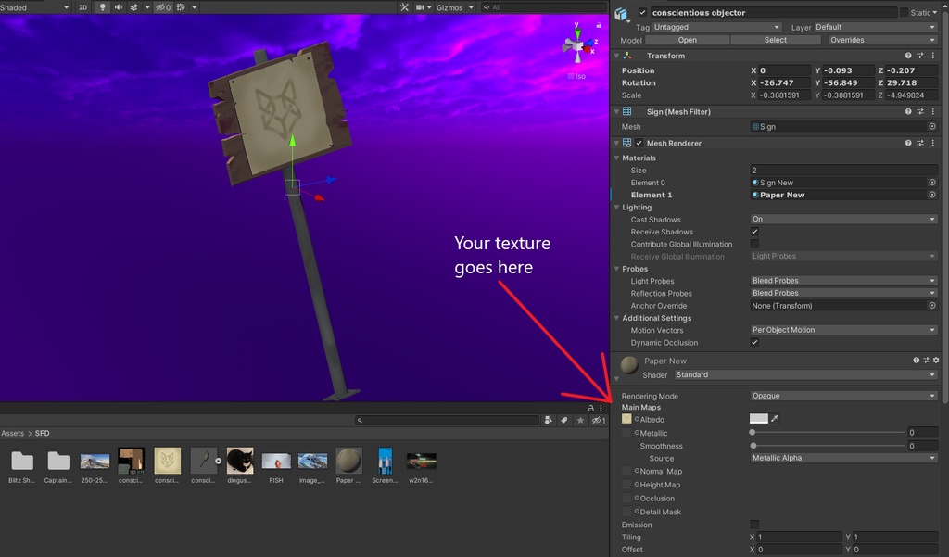This screenshot has height=557, width=949.
Task: Click the Open model button
Action: (x=687, y=40)
